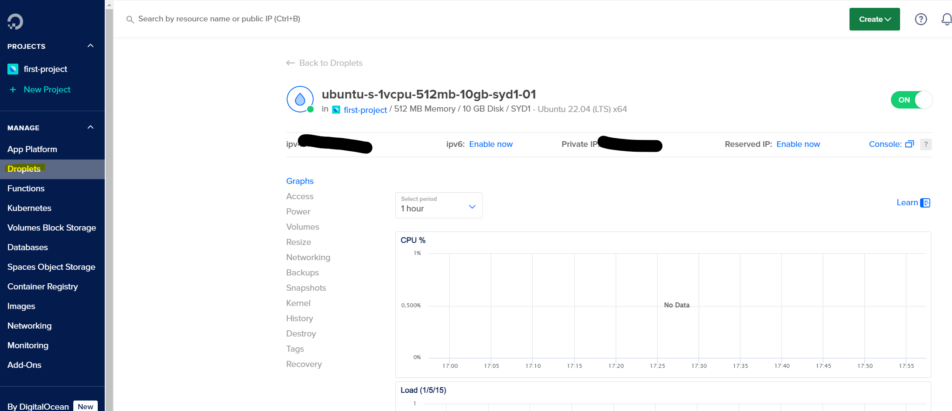Click the console help question badge

(x=926, y=144)
